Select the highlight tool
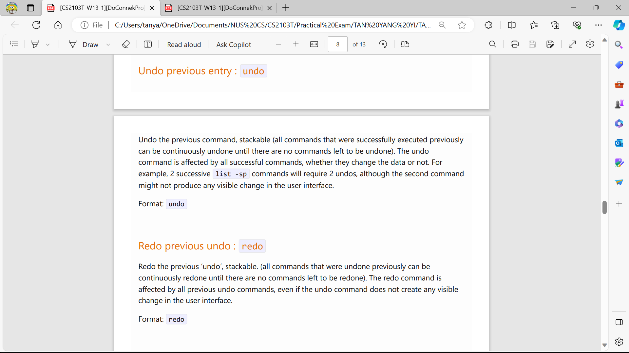Screen dimensions: 629x353 35,44
